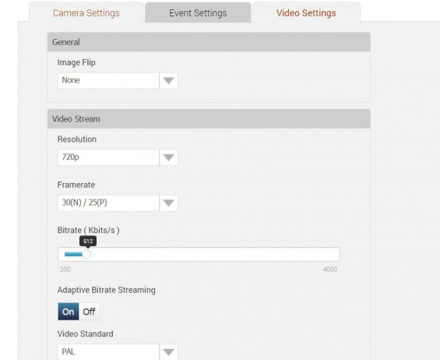Click the 200 minimum bitrate label

click(x=65, y=270)
